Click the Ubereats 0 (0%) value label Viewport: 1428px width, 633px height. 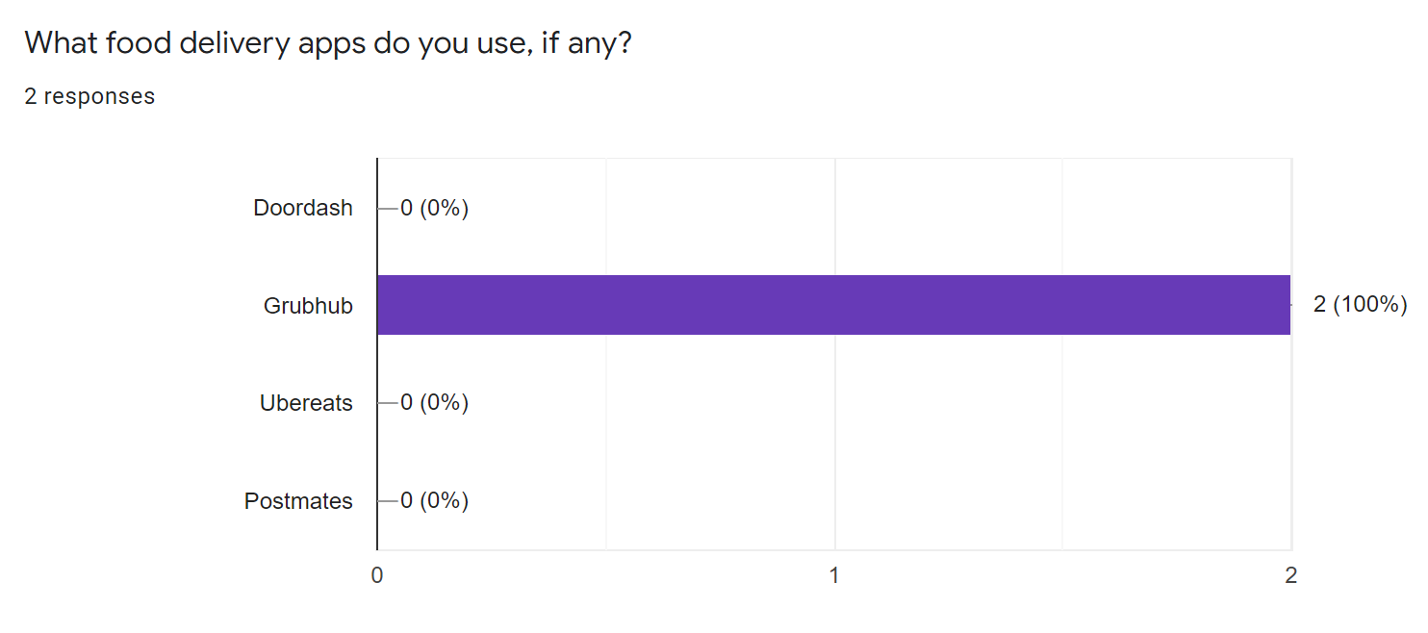point(434,403)
